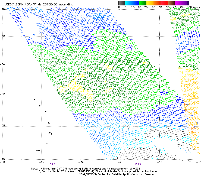Click the brown 35-40 knots legend segment

pos(171,3)
